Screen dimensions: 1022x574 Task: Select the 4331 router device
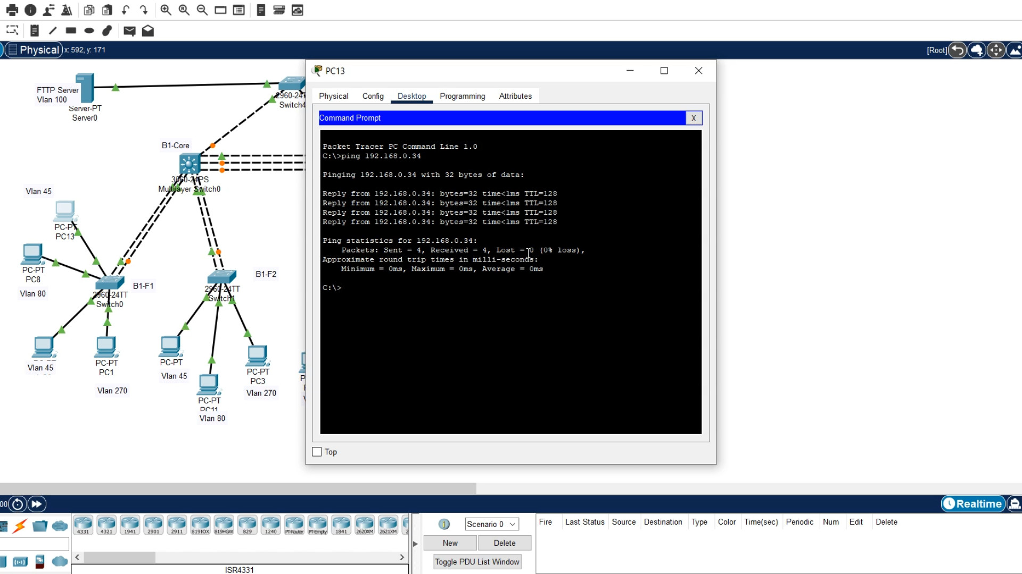83,525
